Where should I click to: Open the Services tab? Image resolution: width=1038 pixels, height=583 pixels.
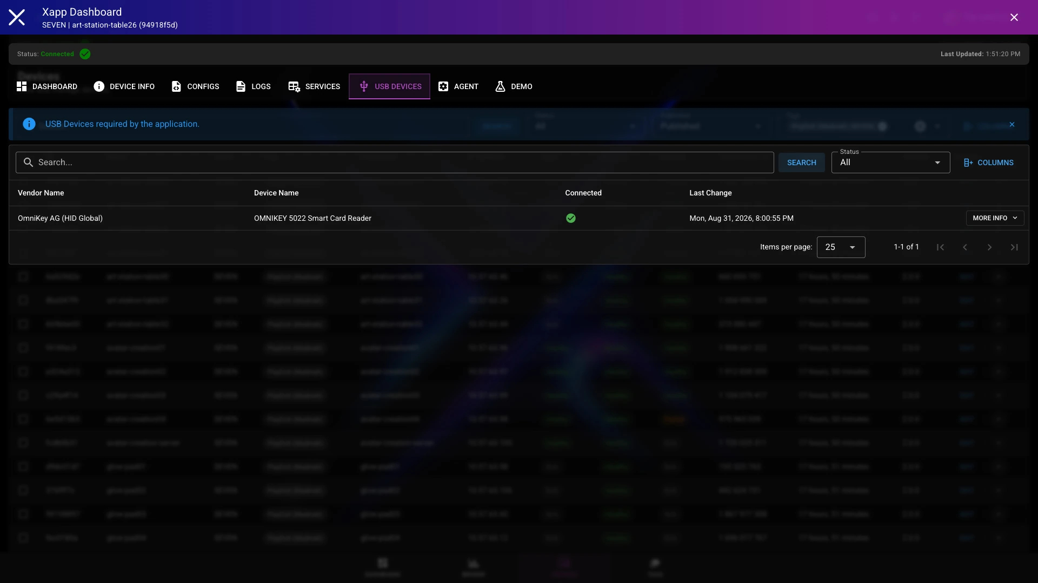pyautogui.click(x=314, y=86)
